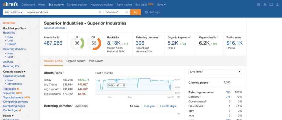
Task: Open Competing pages in the sidebar
Action: pos(14,106)
